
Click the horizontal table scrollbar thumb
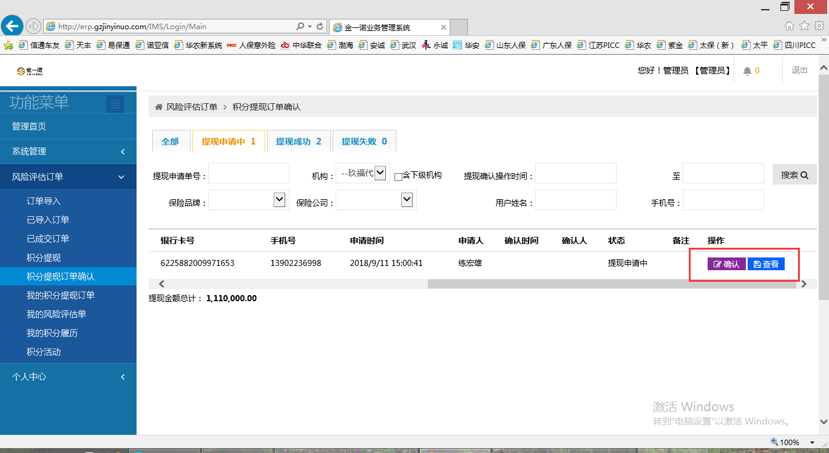611,284
